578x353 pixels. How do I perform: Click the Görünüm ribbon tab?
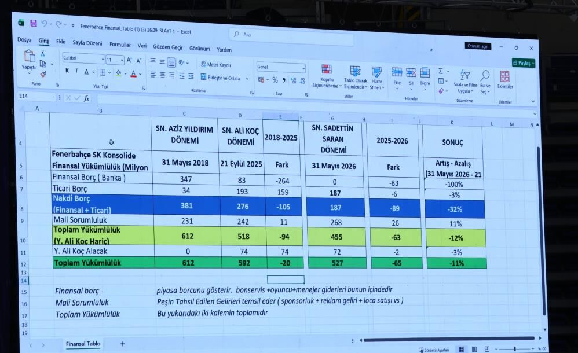(x=199, y=48)
